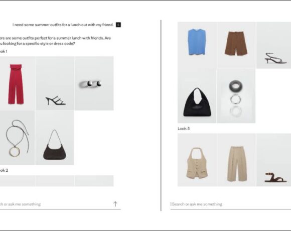
Task: Open the beige pleated trousers
Action: (x=236, y=160)
